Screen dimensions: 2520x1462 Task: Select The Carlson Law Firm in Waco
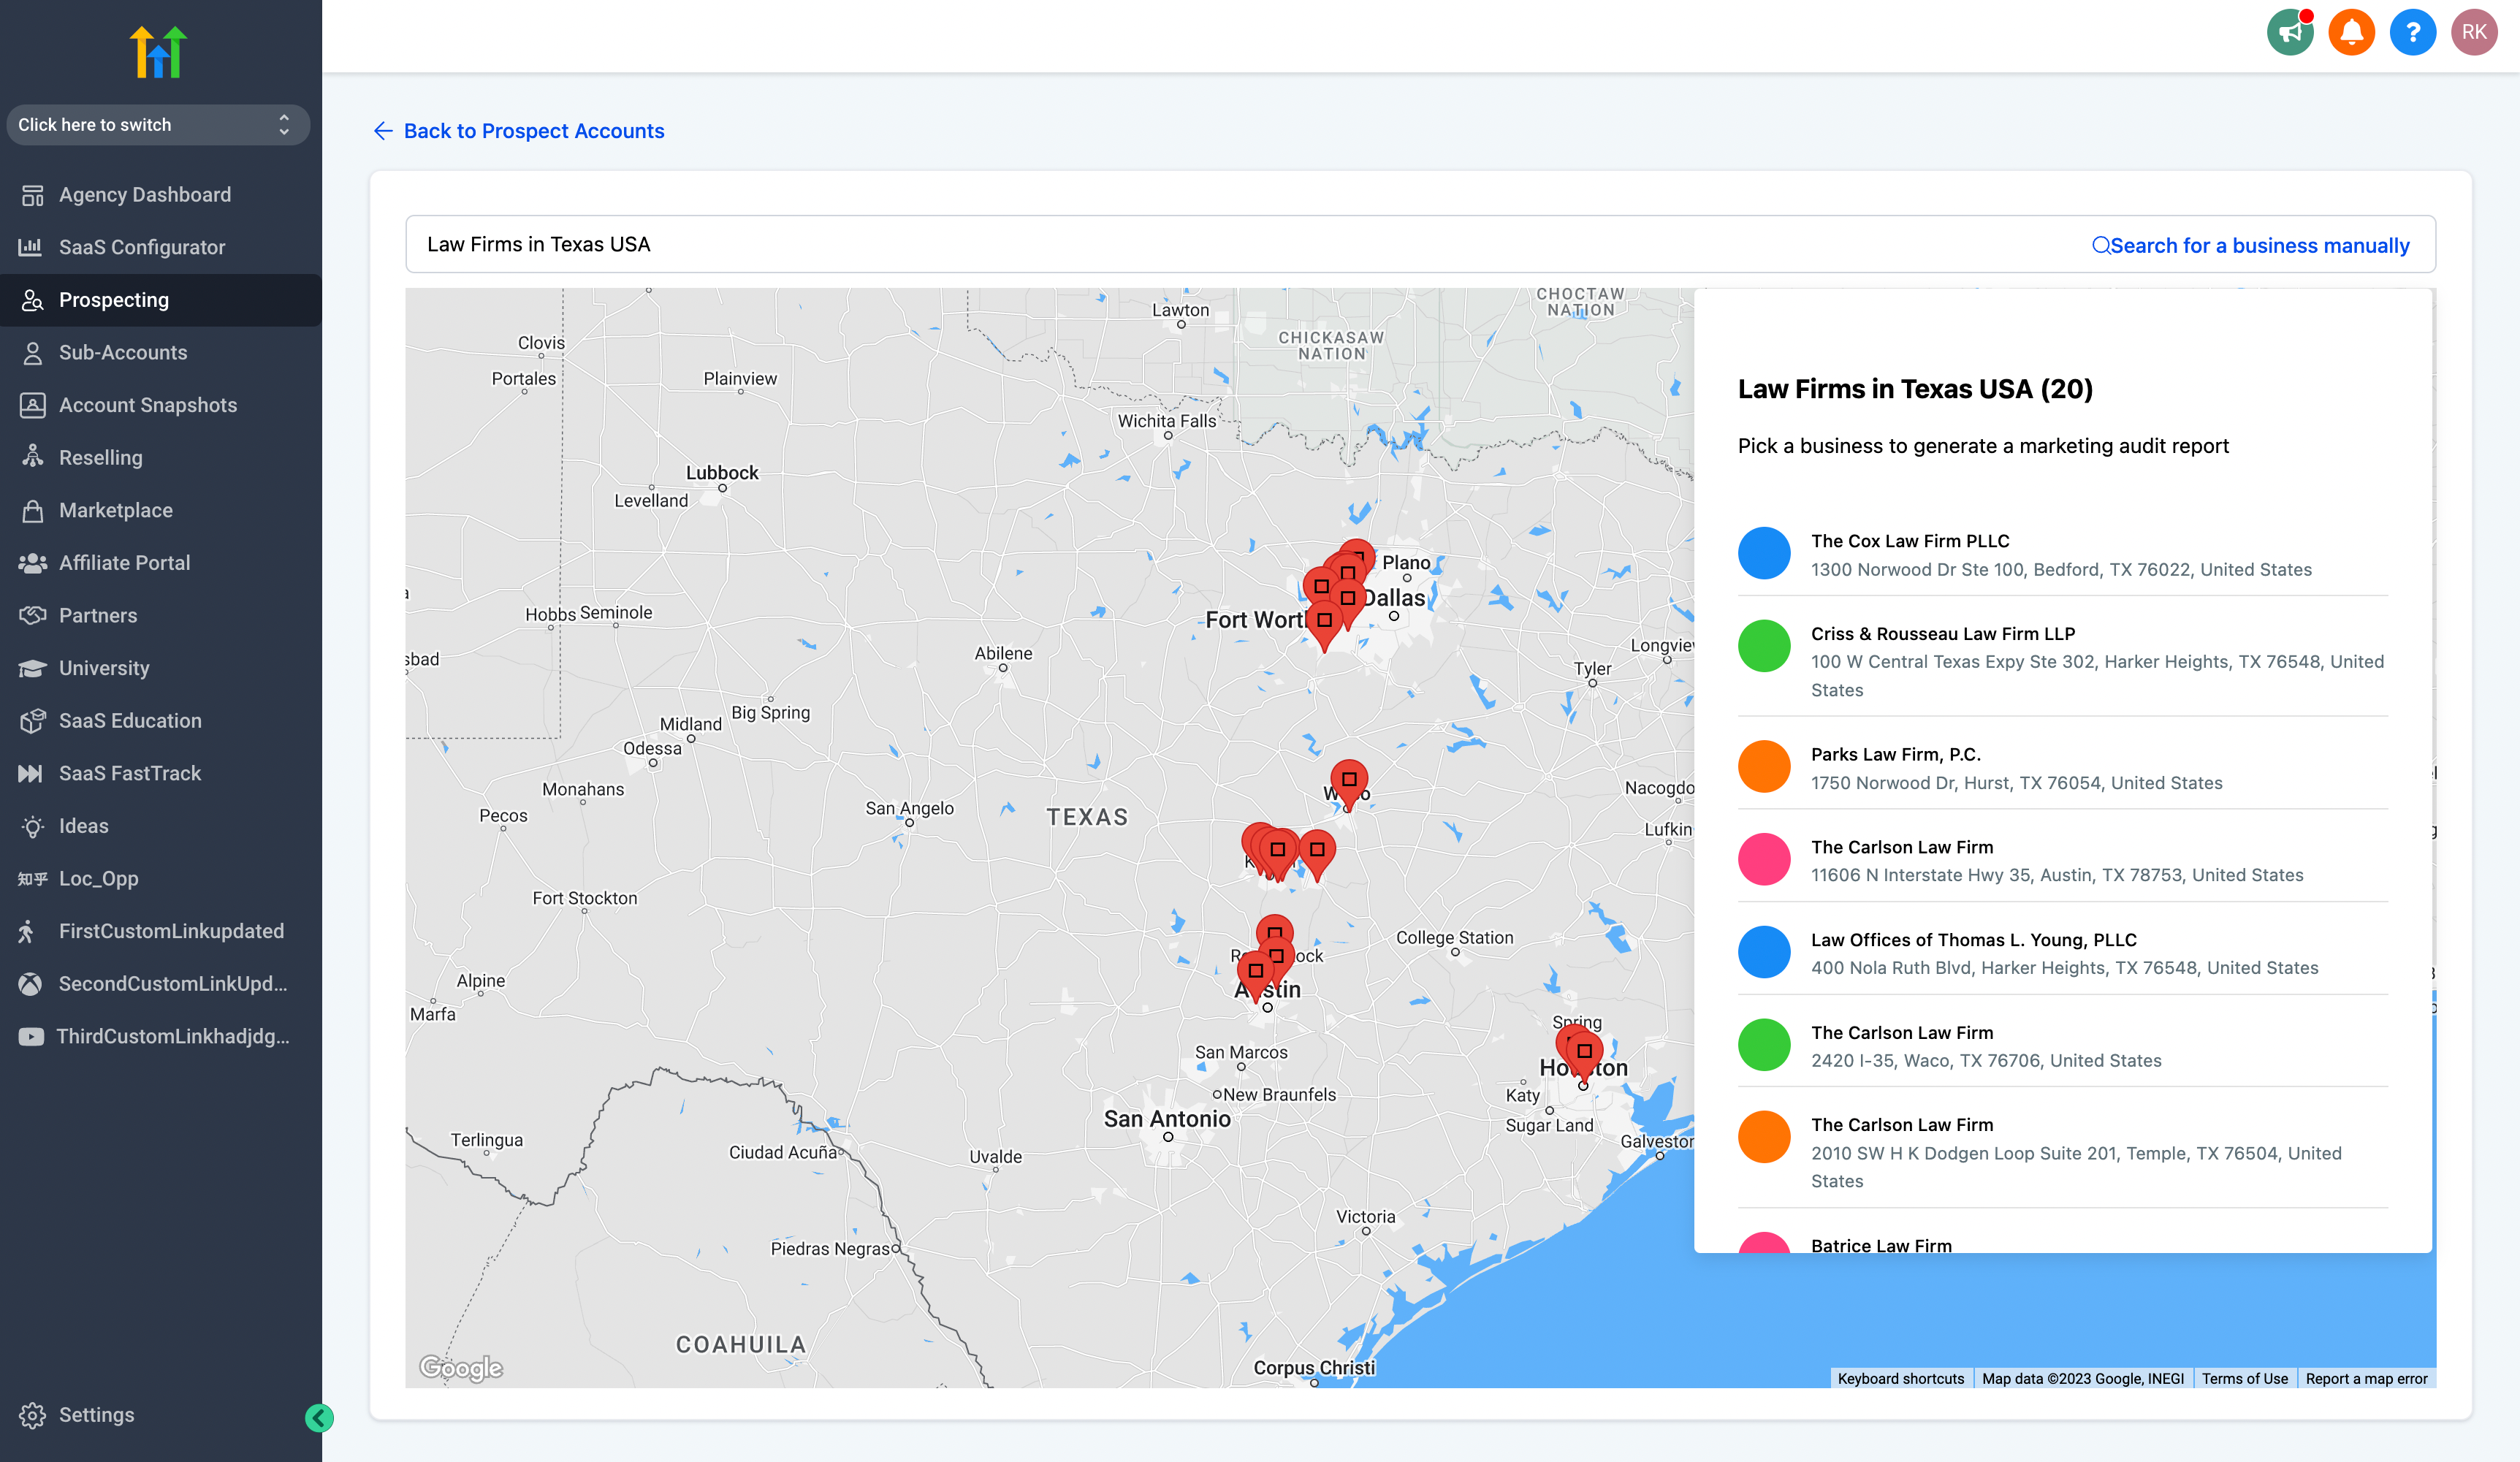click(x=2062, y=1046)
